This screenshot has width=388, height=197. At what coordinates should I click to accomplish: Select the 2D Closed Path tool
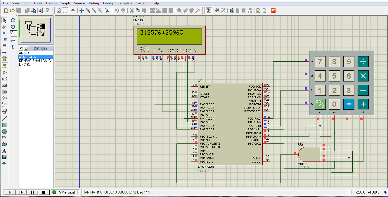[4, 144]
